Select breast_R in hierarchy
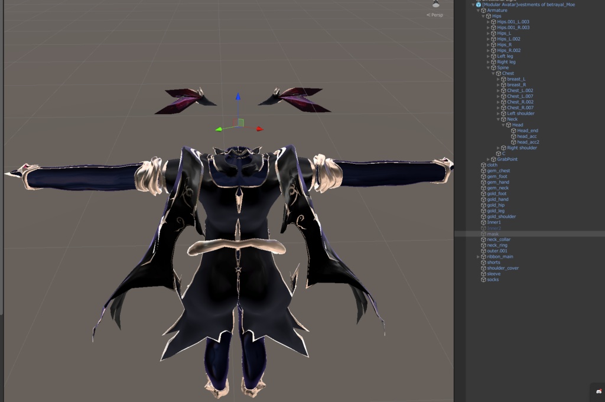Image resolution: width=605 pixels, height=402 pixels. click(516, 85)
